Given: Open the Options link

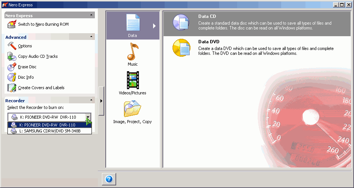Looking at the screenshot, I should (x=25, y=46).
